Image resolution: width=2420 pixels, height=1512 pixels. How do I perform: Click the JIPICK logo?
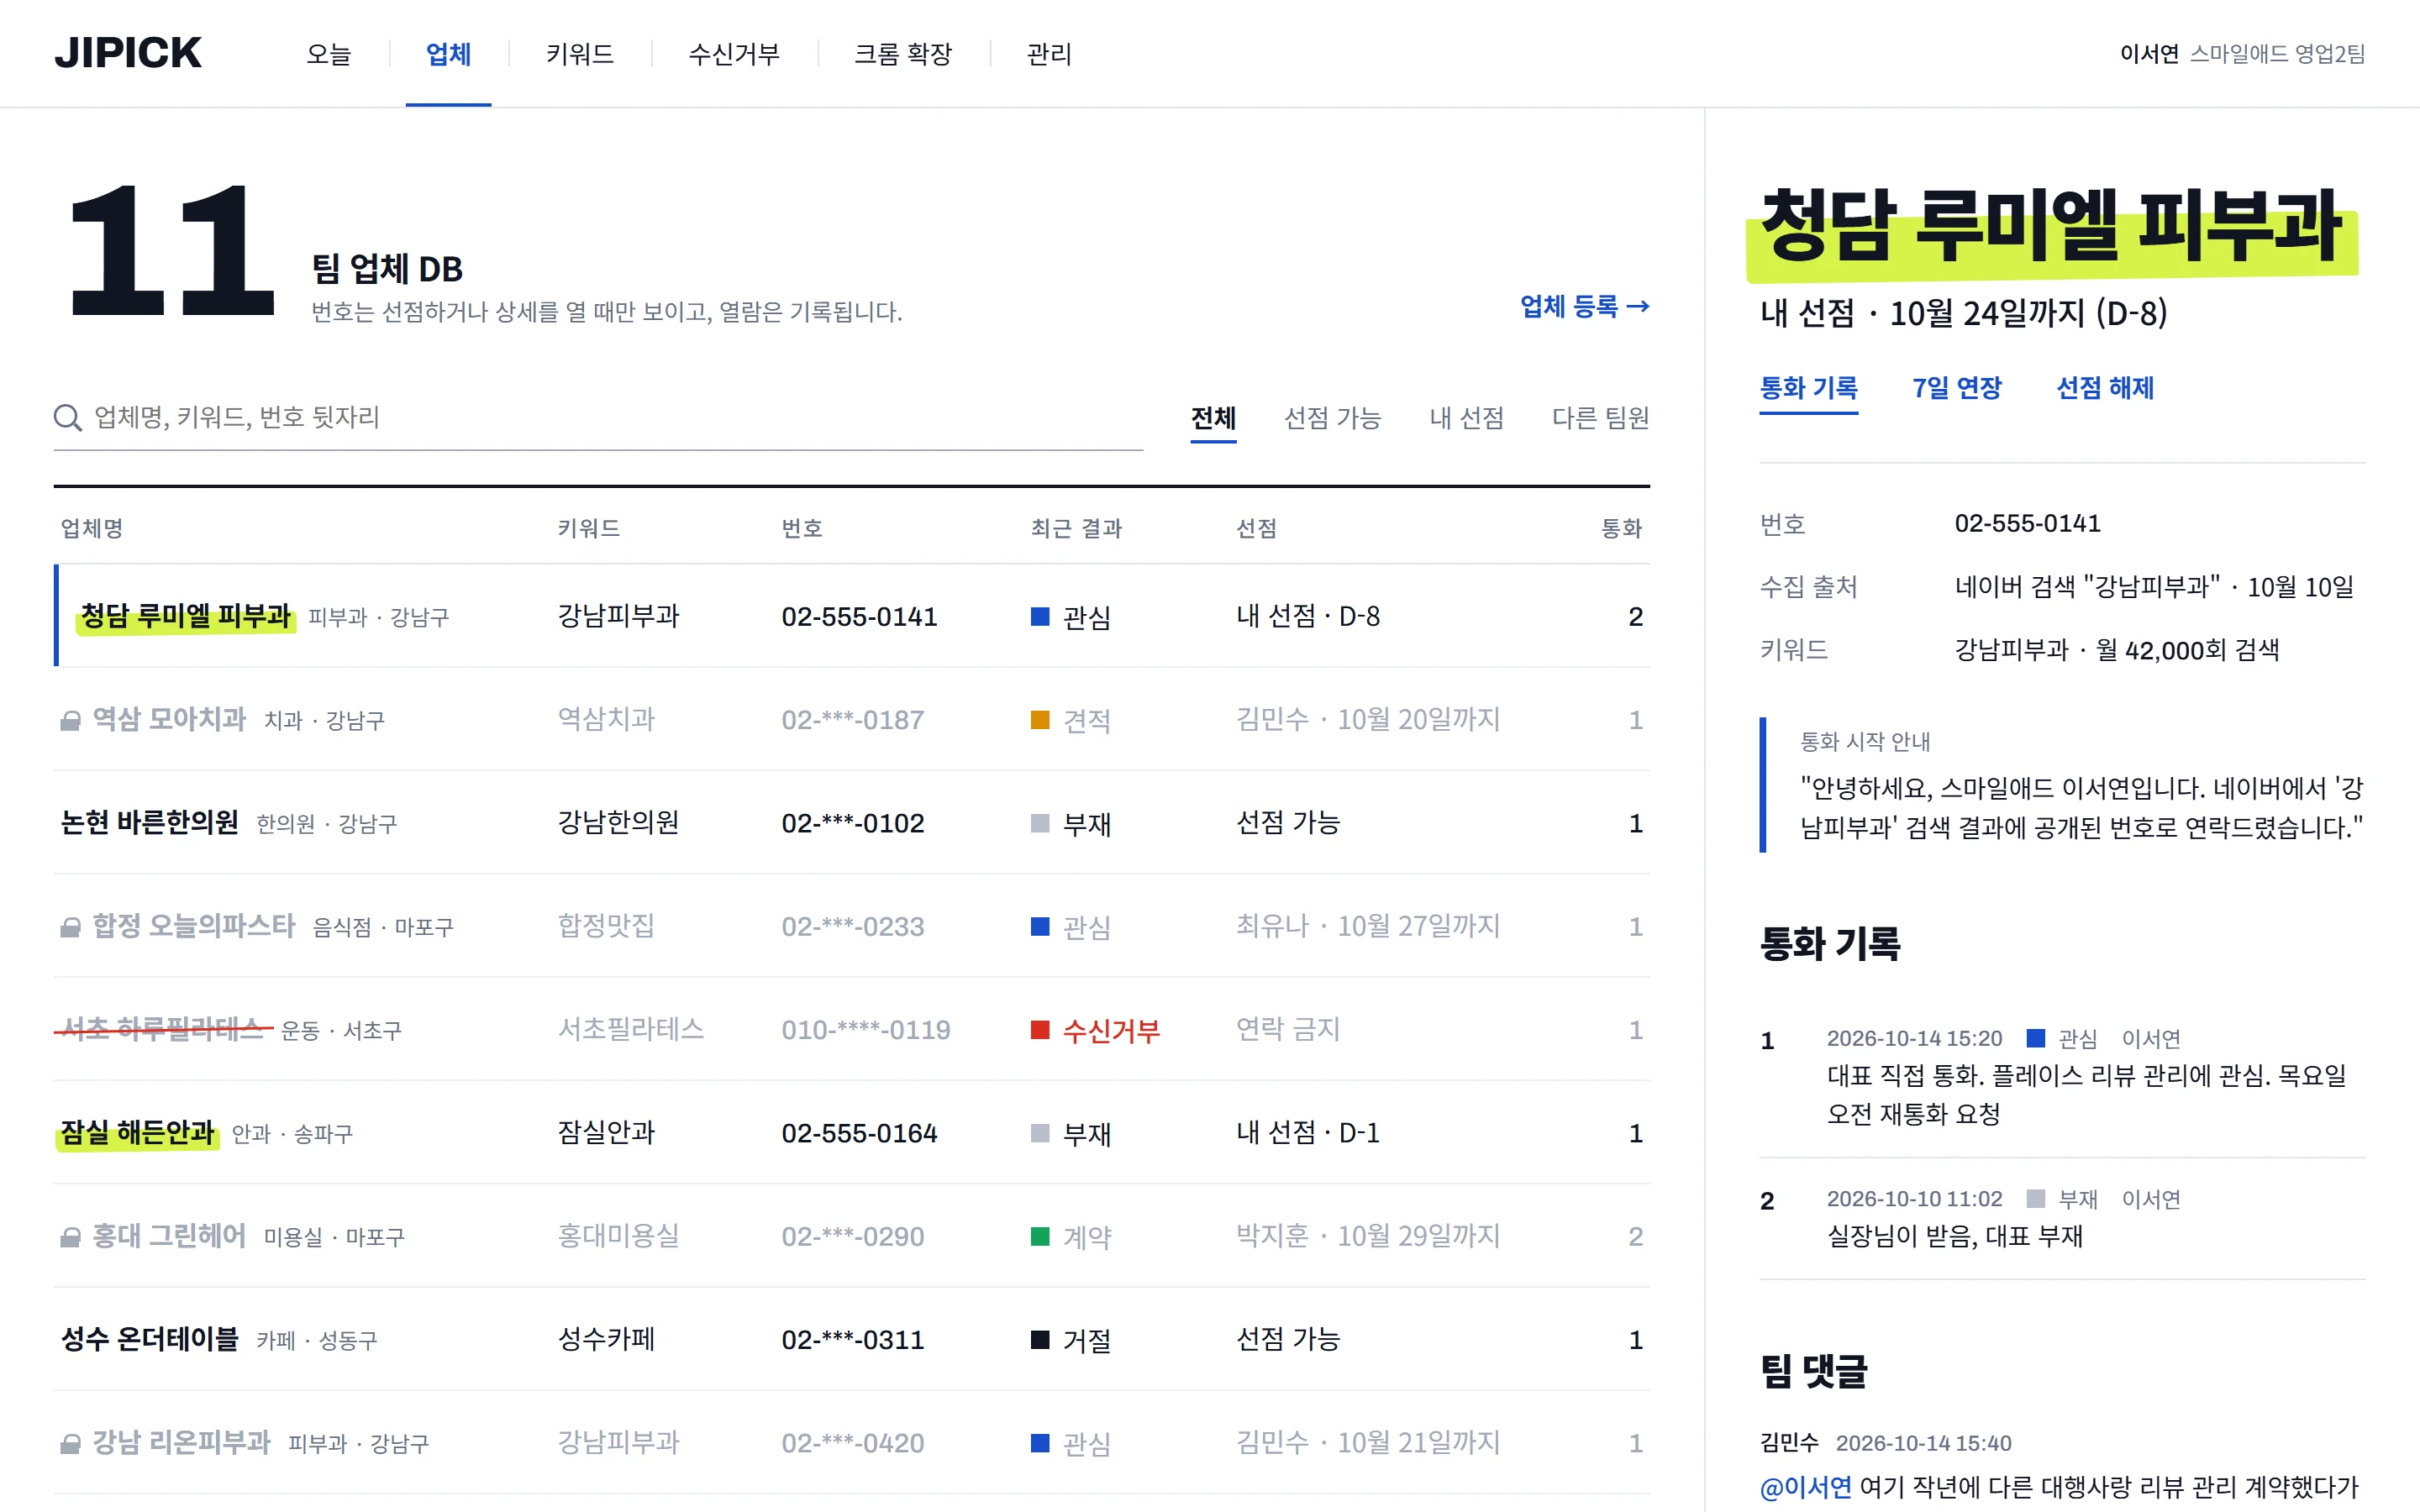click(128, 53)
